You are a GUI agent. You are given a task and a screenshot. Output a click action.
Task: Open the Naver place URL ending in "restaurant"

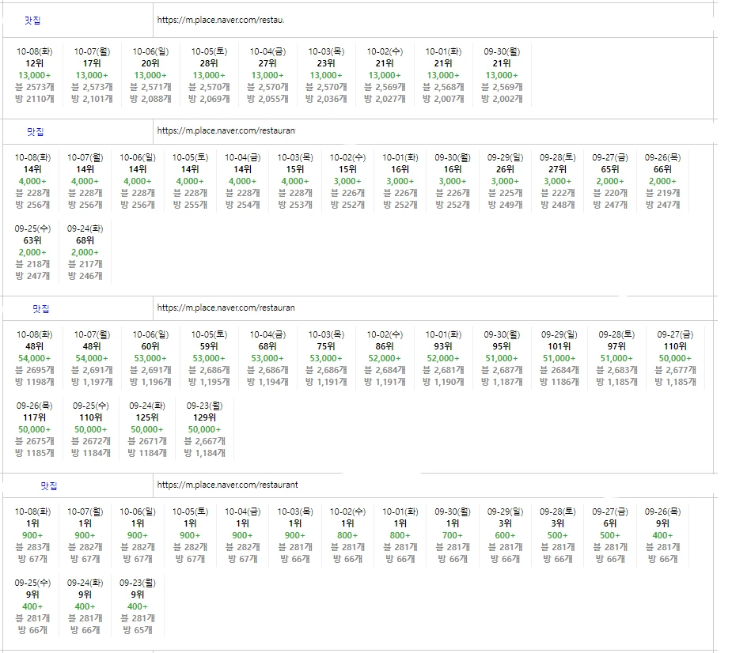(227, 485)
